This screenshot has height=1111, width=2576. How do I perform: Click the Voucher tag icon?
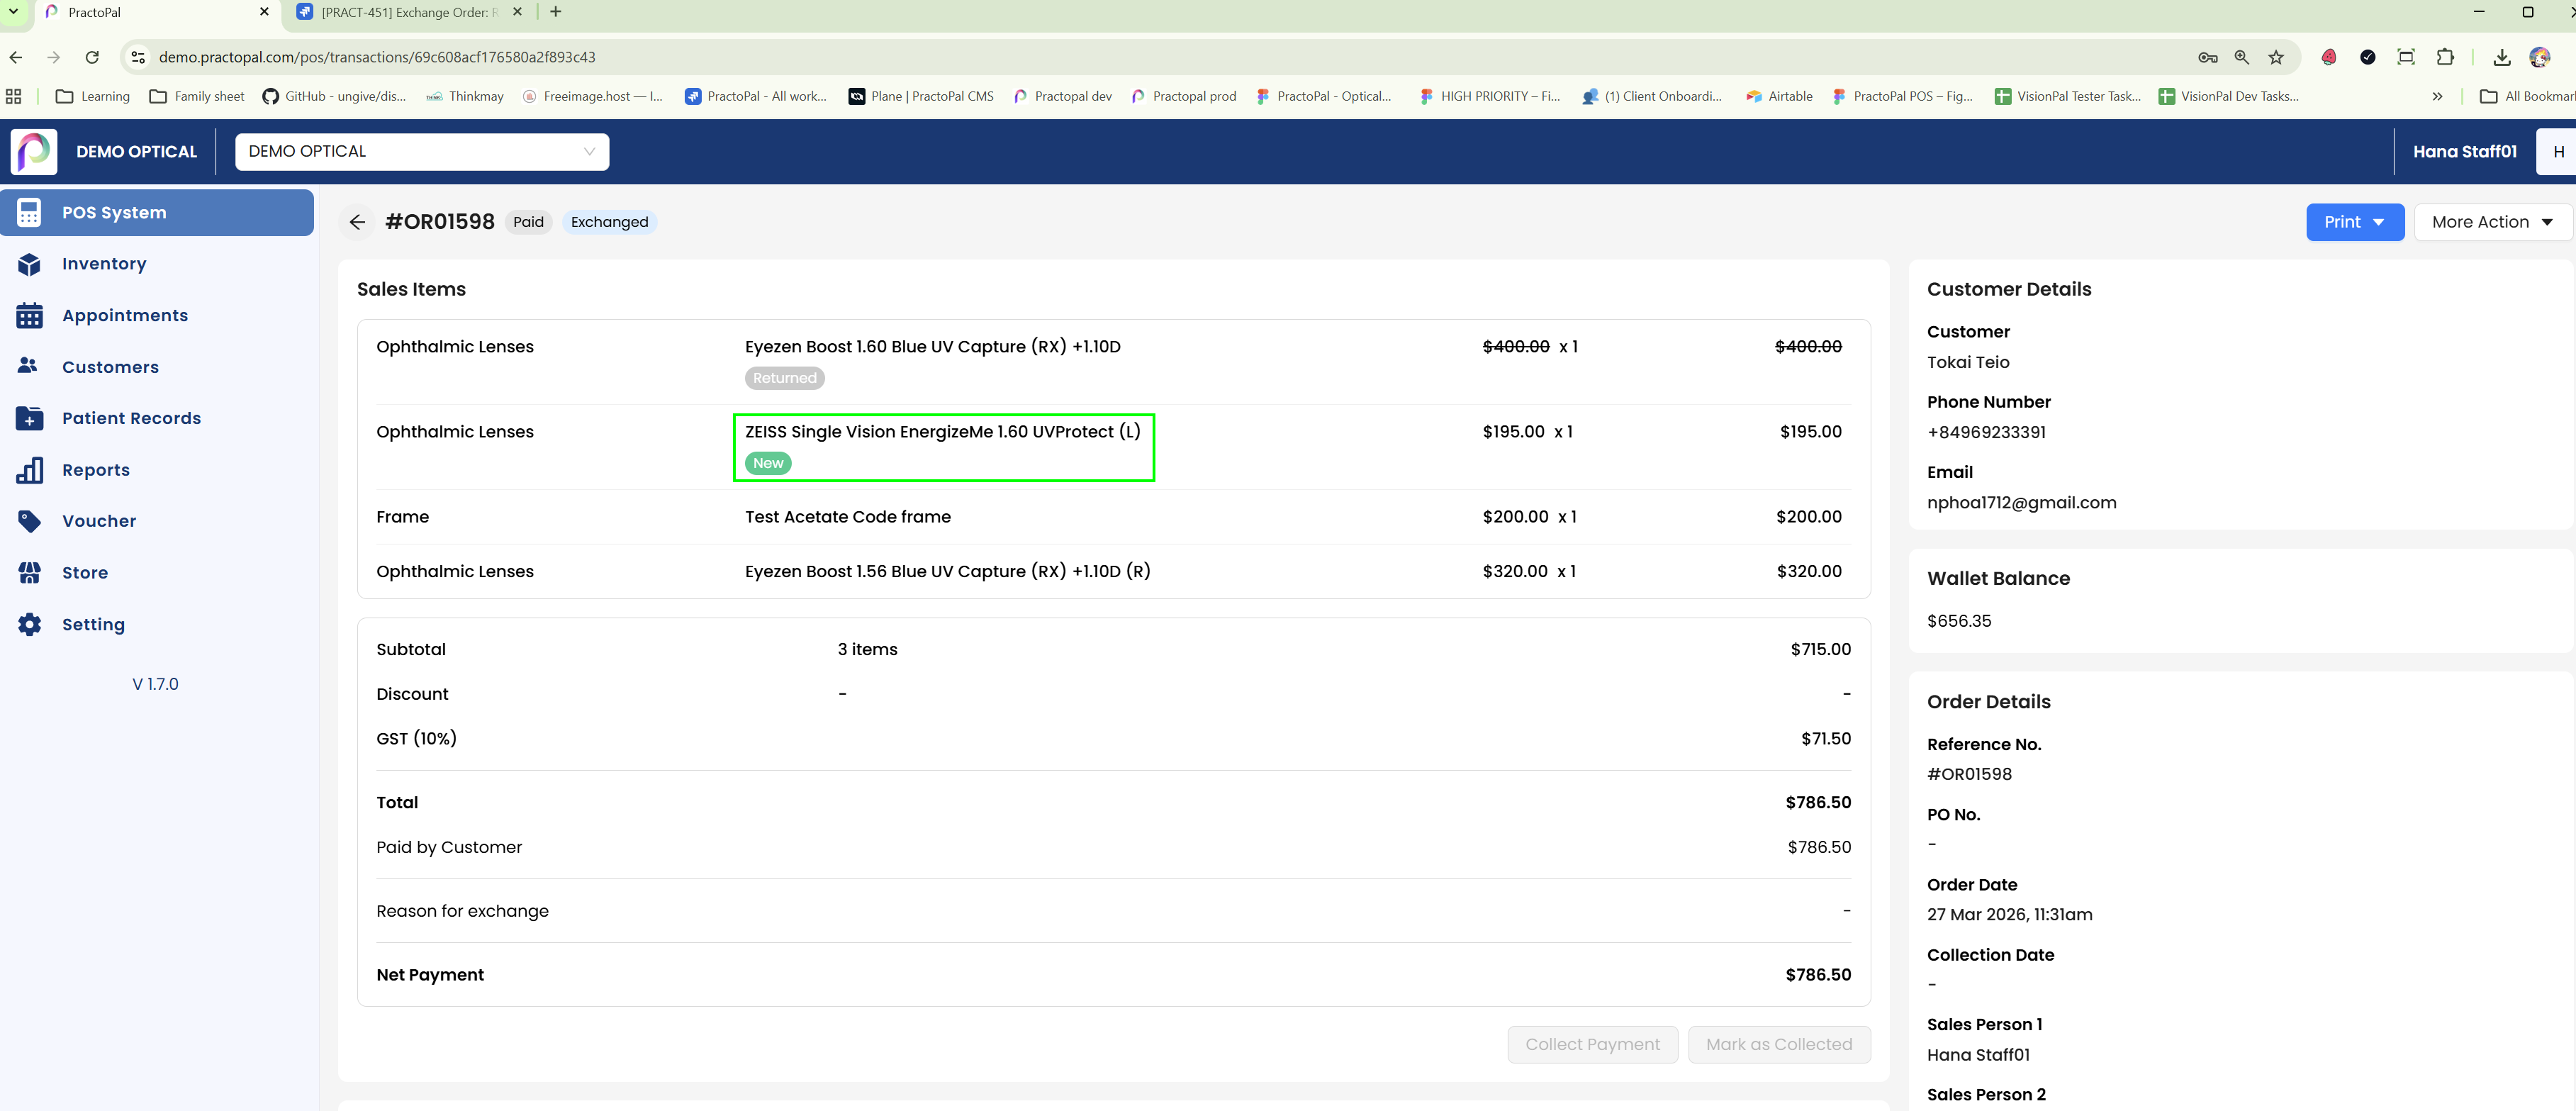pyautogui.click(x=29, y=521)
